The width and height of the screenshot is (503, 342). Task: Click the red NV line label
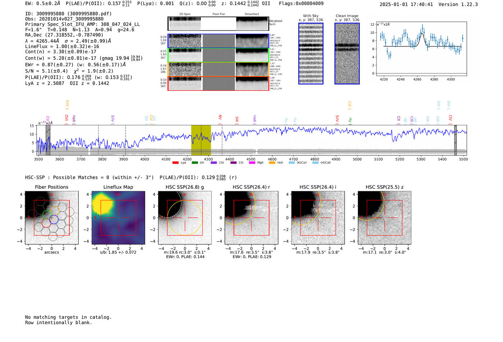click(220, 120)
